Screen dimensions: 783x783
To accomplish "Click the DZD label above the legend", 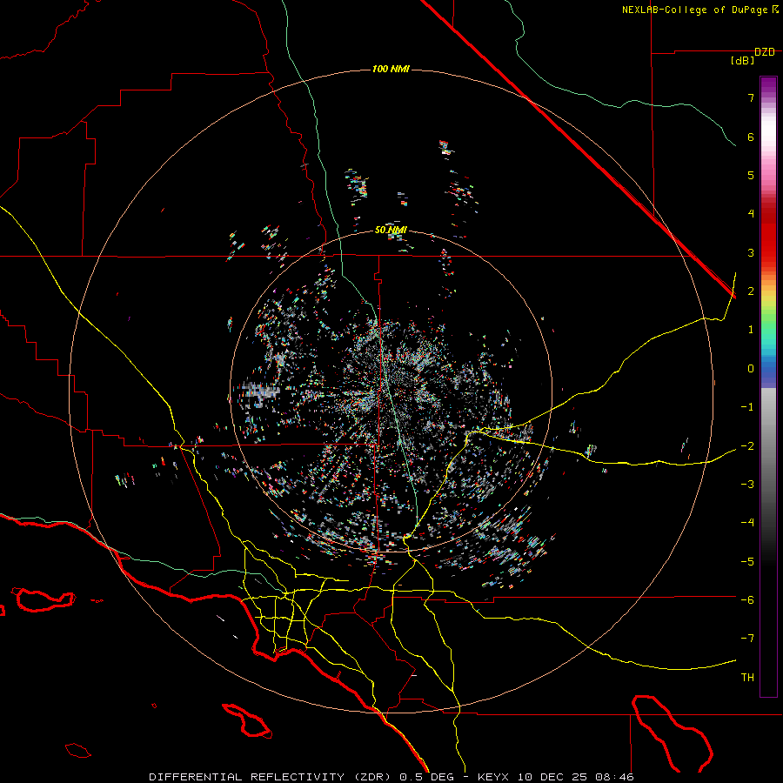I will tap(764, 52).
